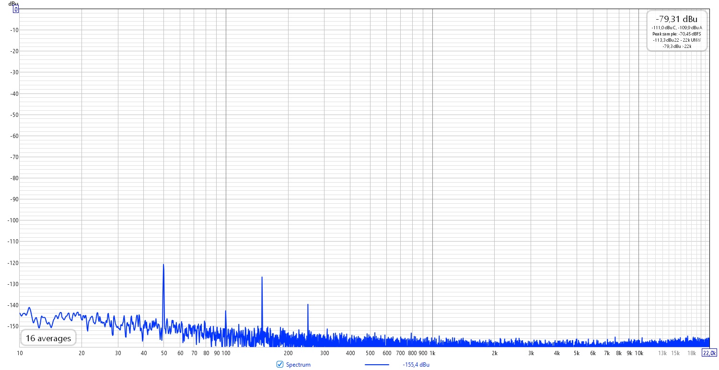Screen dimensions: 719x370
Task: Toggle the Spectrum trace checkbox
Action: (280, 365)
